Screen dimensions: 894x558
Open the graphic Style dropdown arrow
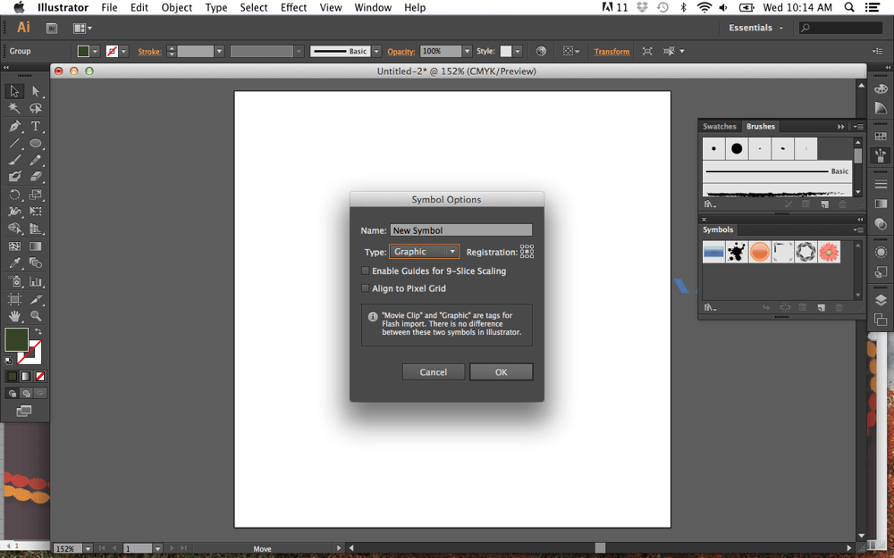click(x=518, y=51)
